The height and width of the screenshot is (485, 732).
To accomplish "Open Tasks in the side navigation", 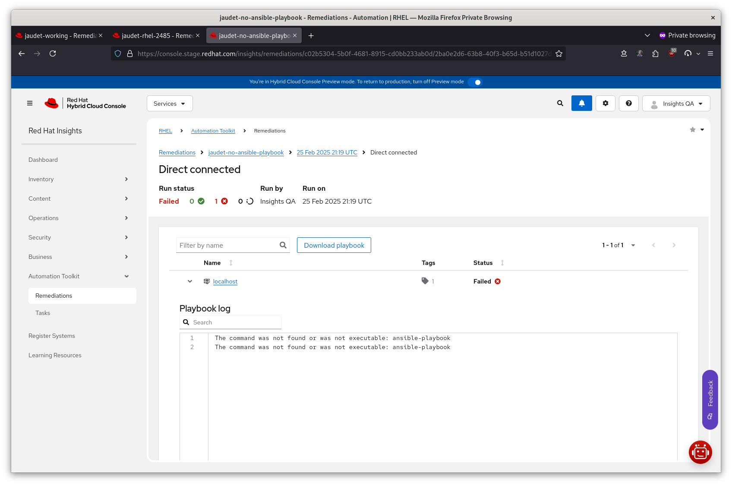I will [82, 313].
